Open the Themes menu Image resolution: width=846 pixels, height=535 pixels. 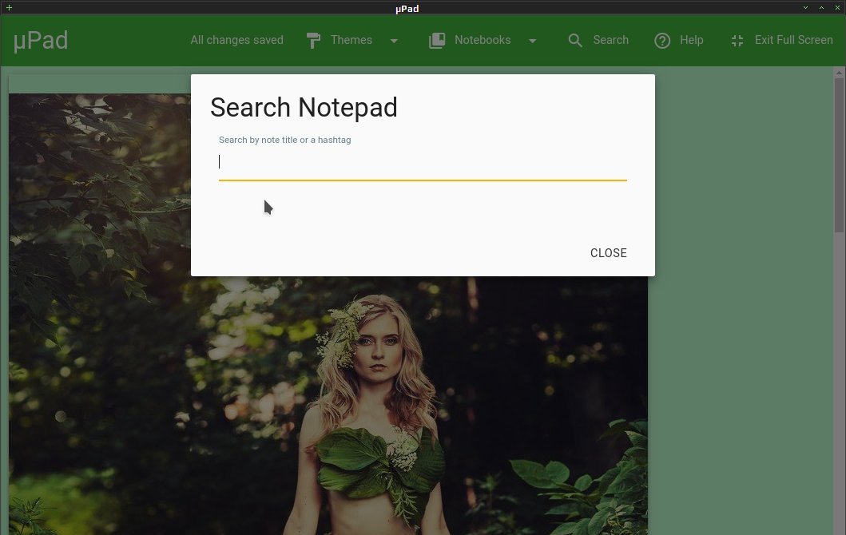352,40
